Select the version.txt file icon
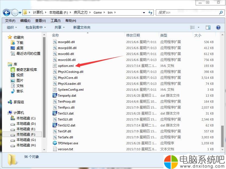This screenshot has width=226, height=169. point(55,149)
